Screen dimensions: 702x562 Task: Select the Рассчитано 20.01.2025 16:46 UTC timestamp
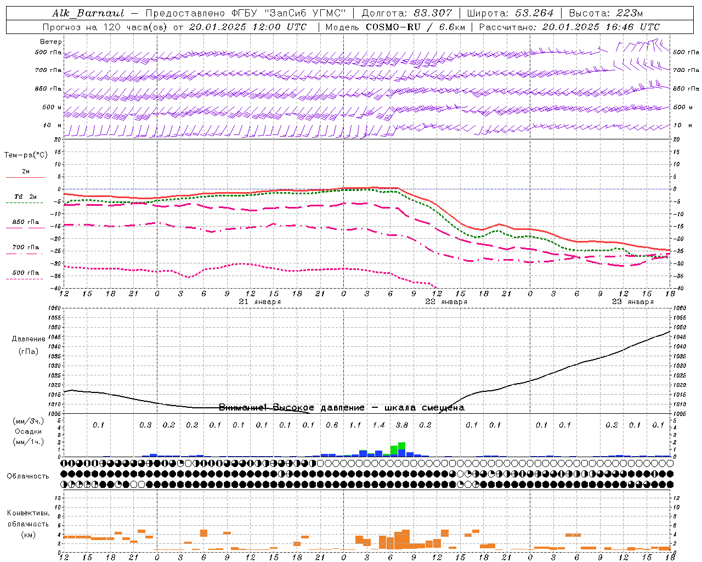pyautogui.click(x=569, y=26)
